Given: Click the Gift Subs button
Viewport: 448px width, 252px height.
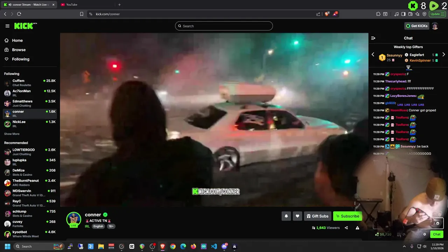Looking at the screenshot, I should (317, 216).
